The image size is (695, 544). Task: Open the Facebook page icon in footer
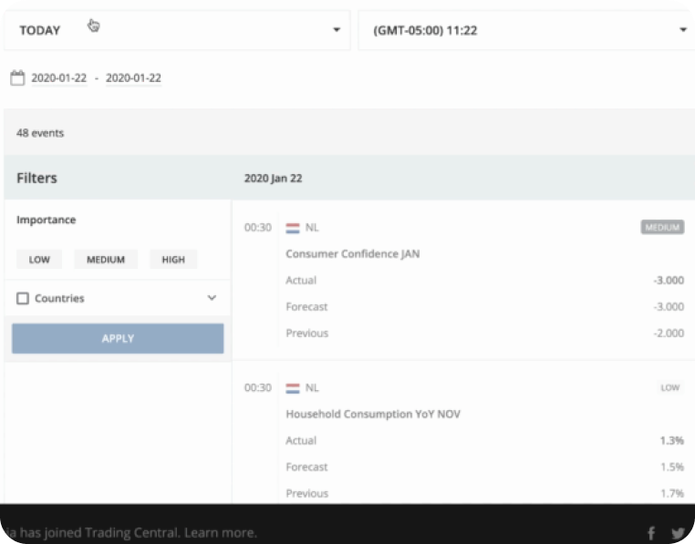click(651, 533)
